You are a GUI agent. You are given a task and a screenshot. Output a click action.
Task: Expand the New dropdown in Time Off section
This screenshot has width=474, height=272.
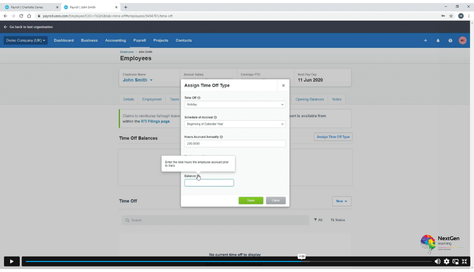tap(341, 201)
